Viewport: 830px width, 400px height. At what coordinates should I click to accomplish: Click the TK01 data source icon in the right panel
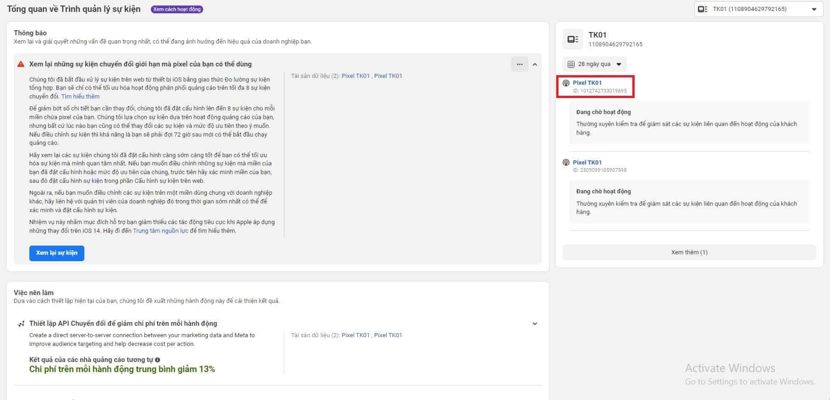(573, 39)
